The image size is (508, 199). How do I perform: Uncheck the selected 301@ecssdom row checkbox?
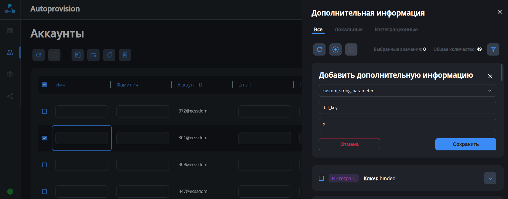[44, 138]
